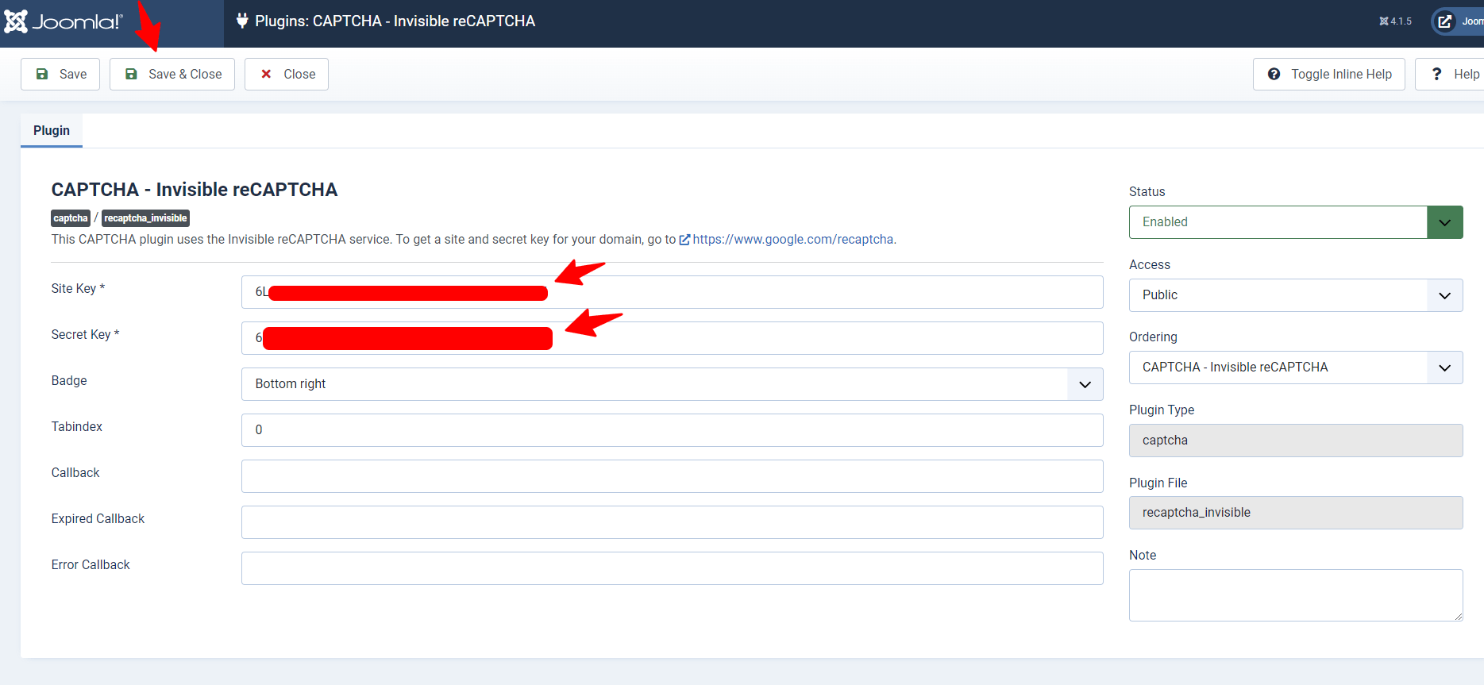Open the Badge dropdown
Image resolution: width=1484 pixels, height=685 pixels.
[x=672, y=384]
